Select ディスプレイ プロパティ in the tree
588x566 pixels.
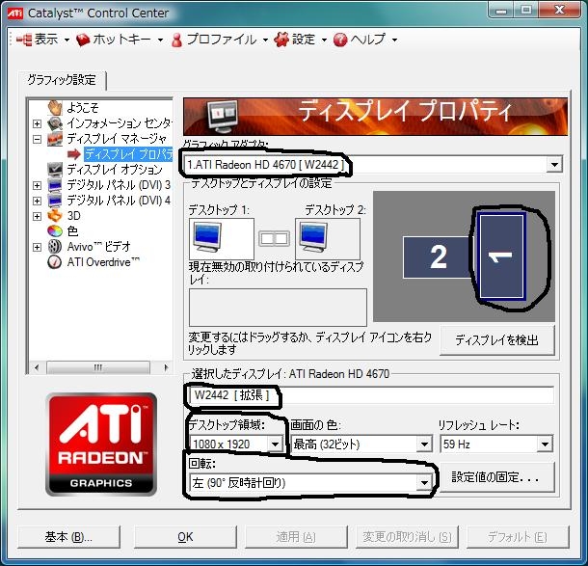[128, 154]
